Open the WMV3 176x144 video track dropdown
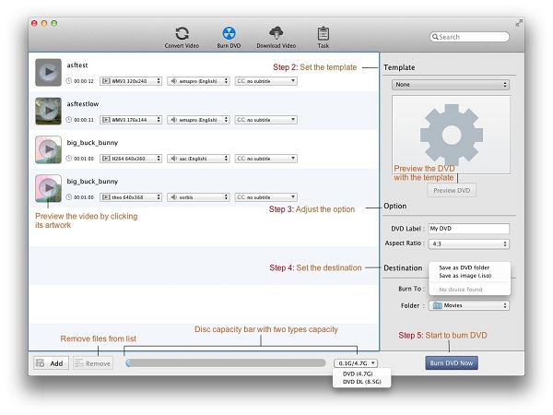Screen dimensions: 553x415 131,120
